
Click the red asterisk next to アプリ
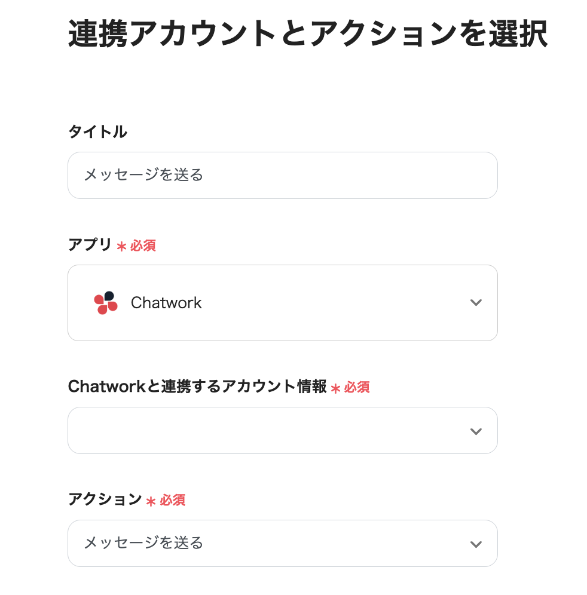[121, 247]
